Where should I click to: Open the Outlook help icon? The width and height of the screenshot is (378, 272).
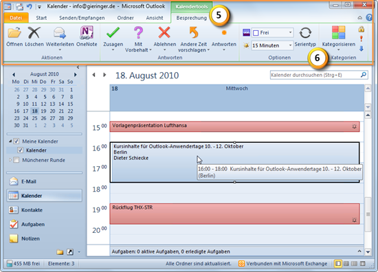pos(369,18)
